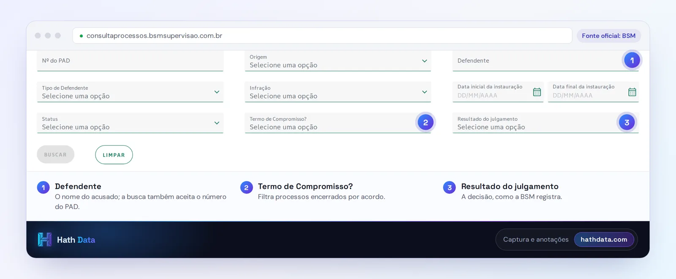Focus the Defendente input field

click(x=545, y=61)
